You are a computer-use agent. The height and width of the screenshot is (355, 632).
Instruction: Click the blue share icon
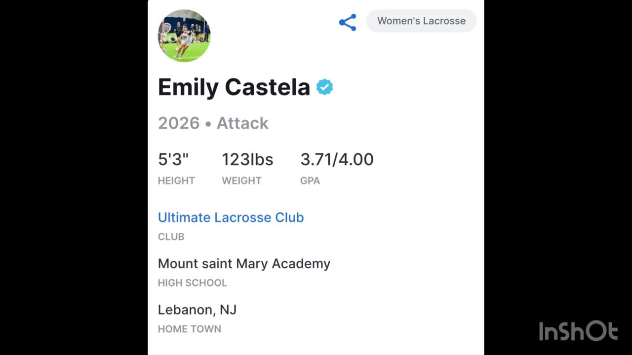point(348,22)
